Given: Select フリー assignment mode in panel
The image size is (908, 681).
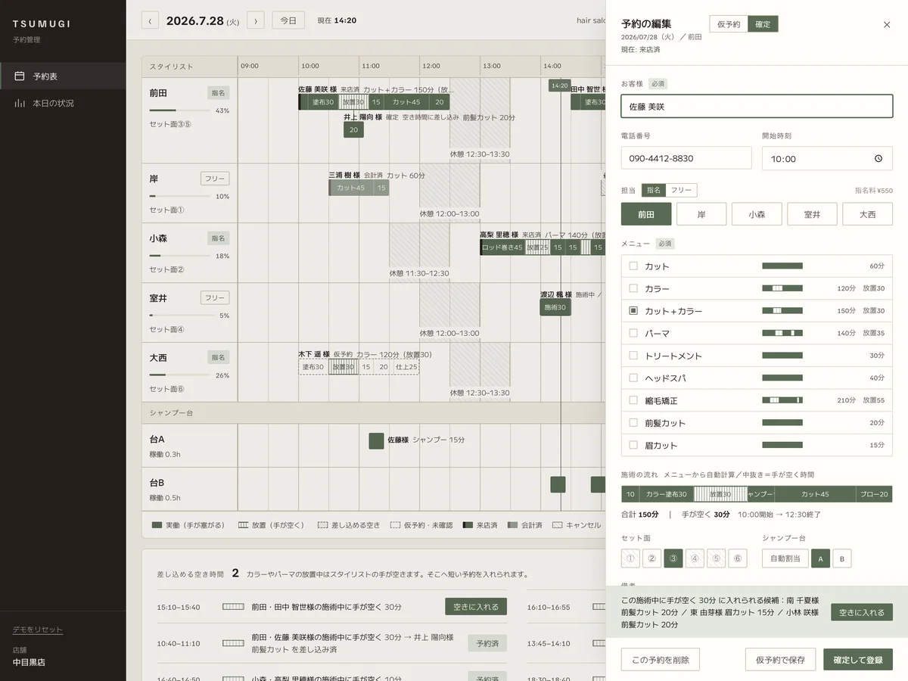Looking at the screenshot, I should (681, 191).
